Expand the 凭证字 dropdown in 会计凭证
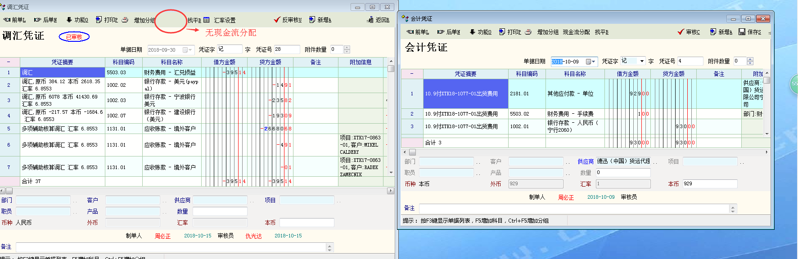This screenshot has width=798, height=259. click(x=642, y=61)
